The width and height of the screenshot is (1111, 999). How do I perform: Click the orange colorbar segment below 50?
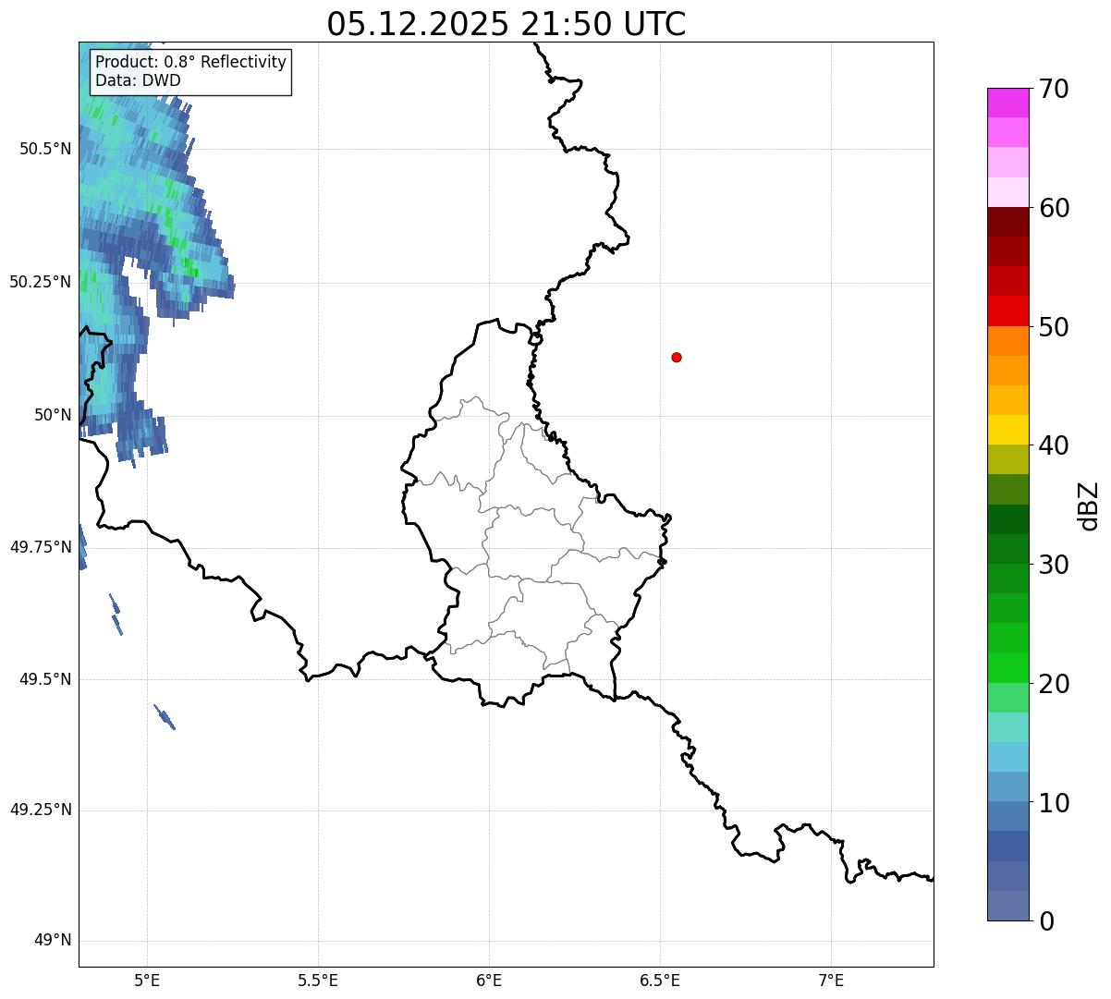1007,341
